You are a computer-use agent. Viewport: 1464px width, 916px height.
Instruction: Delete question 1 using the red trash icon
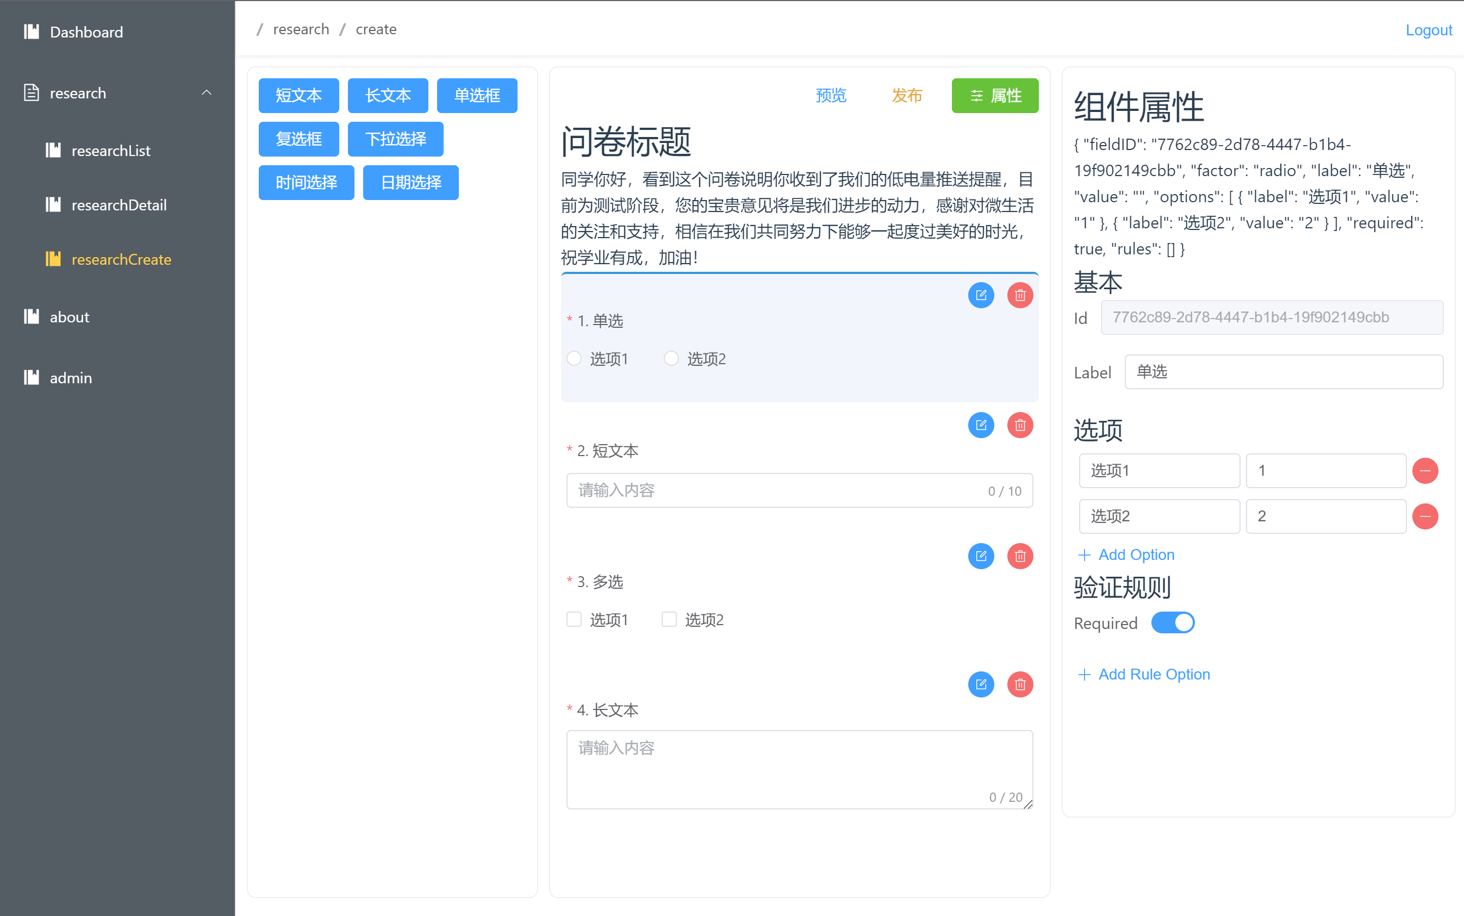tap(1020, 295)
